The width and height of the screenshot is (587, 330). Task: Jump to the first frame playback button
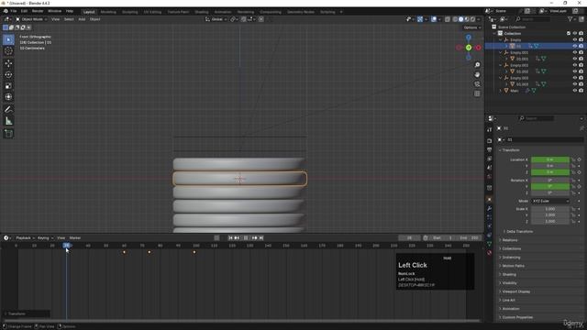(x=230, y=238)
